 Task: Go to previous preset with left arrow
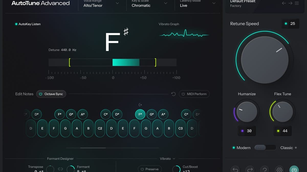(284, 3)
